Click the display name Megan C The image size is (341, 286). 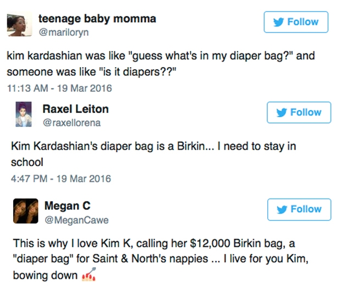(x=68, y=206)
